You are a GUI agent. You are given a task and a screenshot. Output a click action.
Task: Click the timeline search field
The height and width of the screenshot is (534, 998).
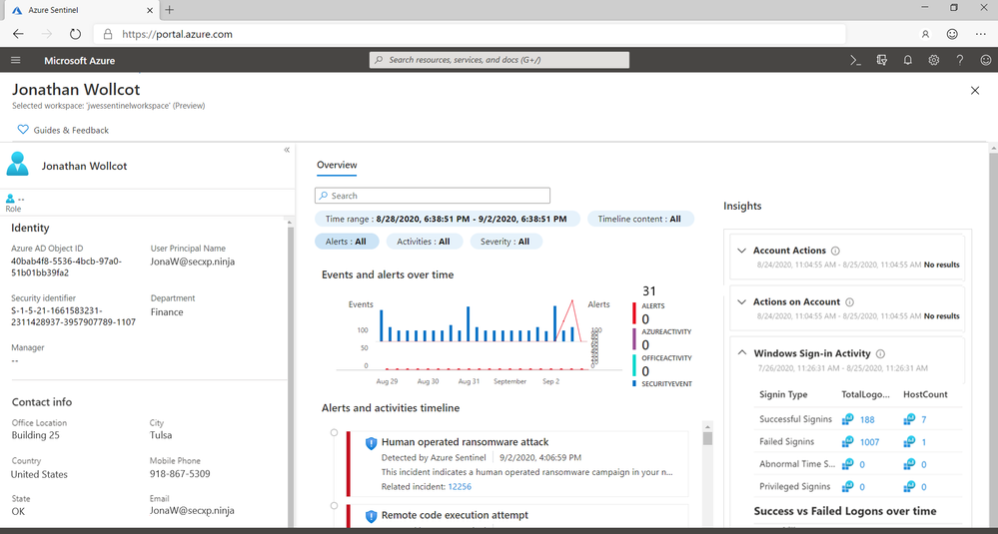pyautogui.click(x=433, y=196)
